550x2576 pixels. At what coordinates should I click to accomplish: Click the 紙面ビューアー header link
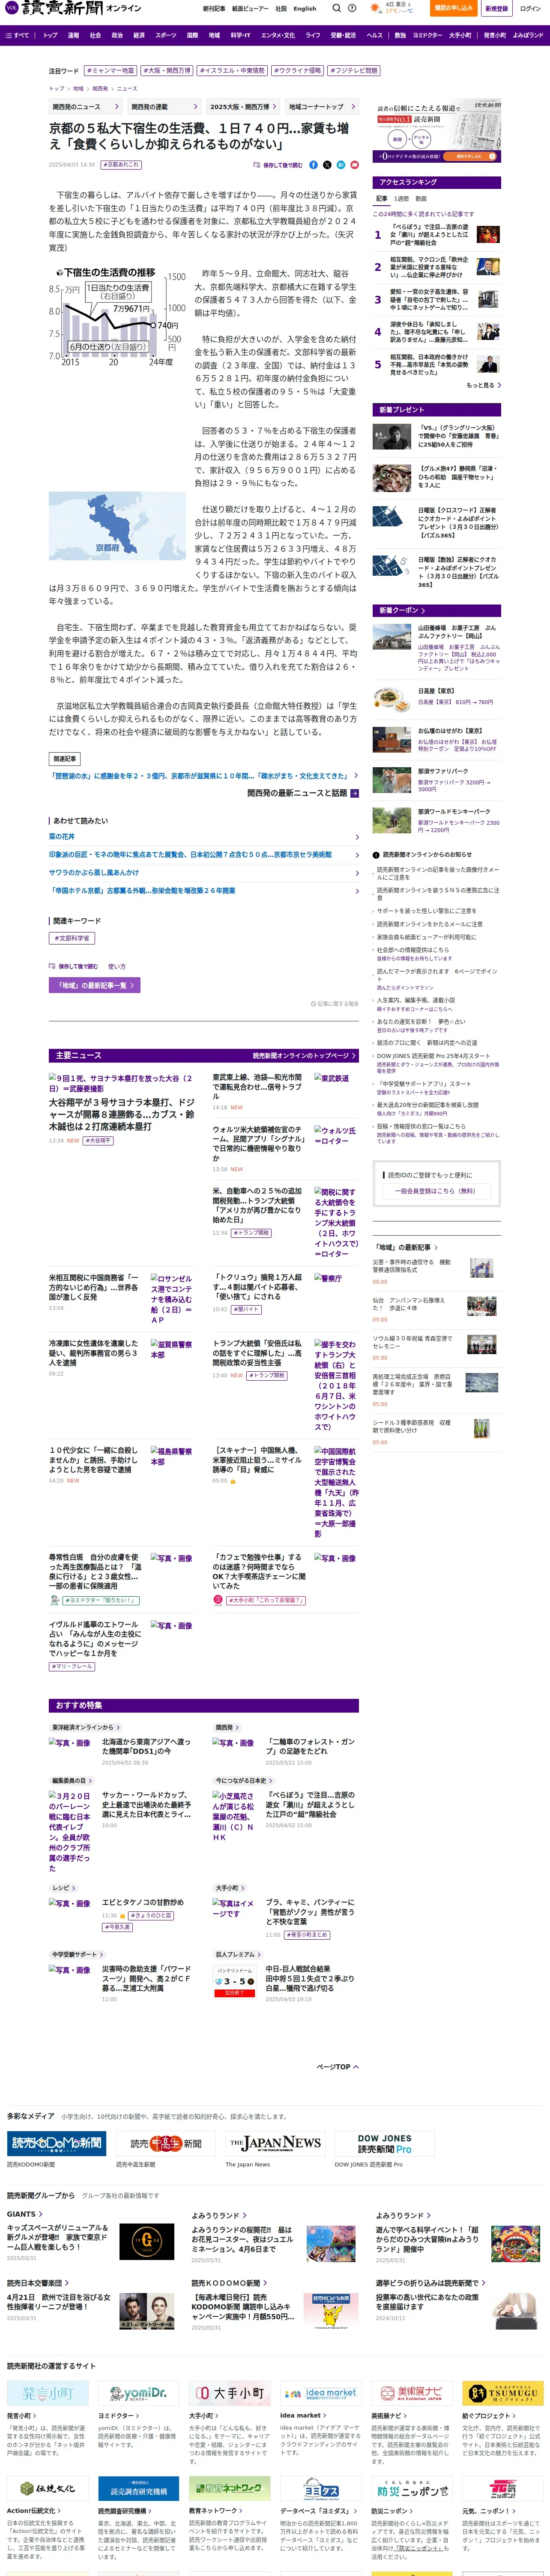pos(251,8)
